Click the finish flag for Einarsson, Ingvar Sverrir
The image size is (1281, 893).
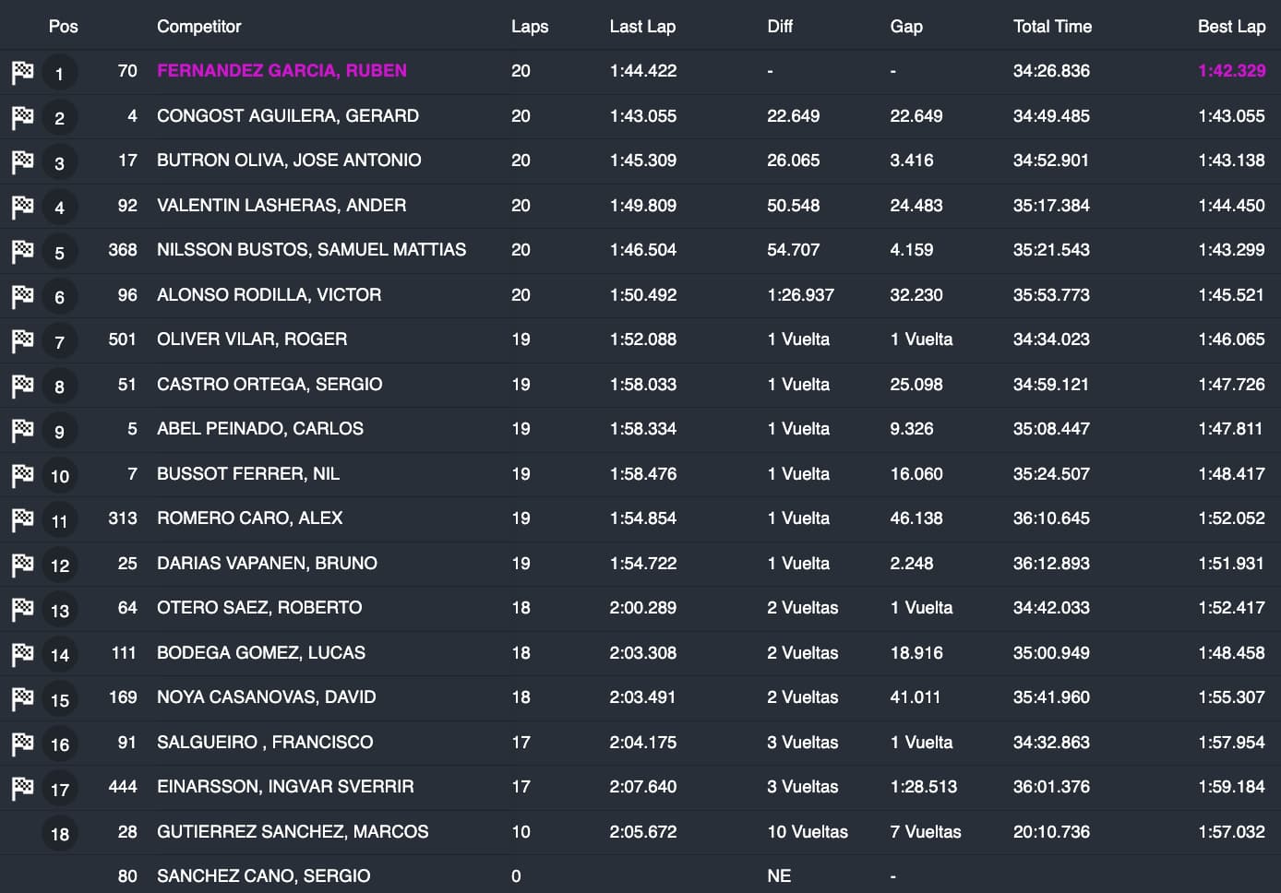coord(22,788)
